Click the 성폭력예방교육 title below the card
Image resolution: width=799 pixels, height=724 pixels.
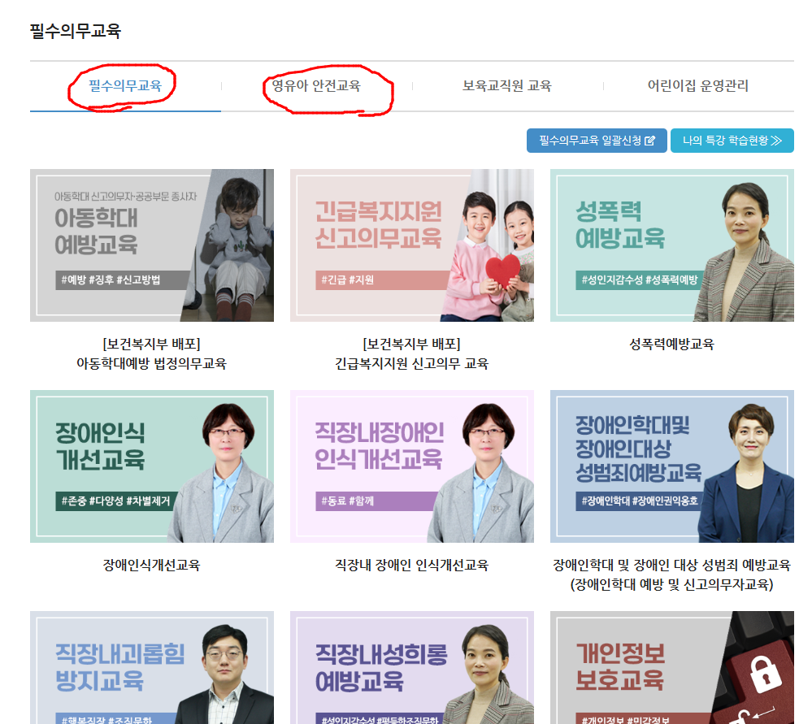pos(671,345)
